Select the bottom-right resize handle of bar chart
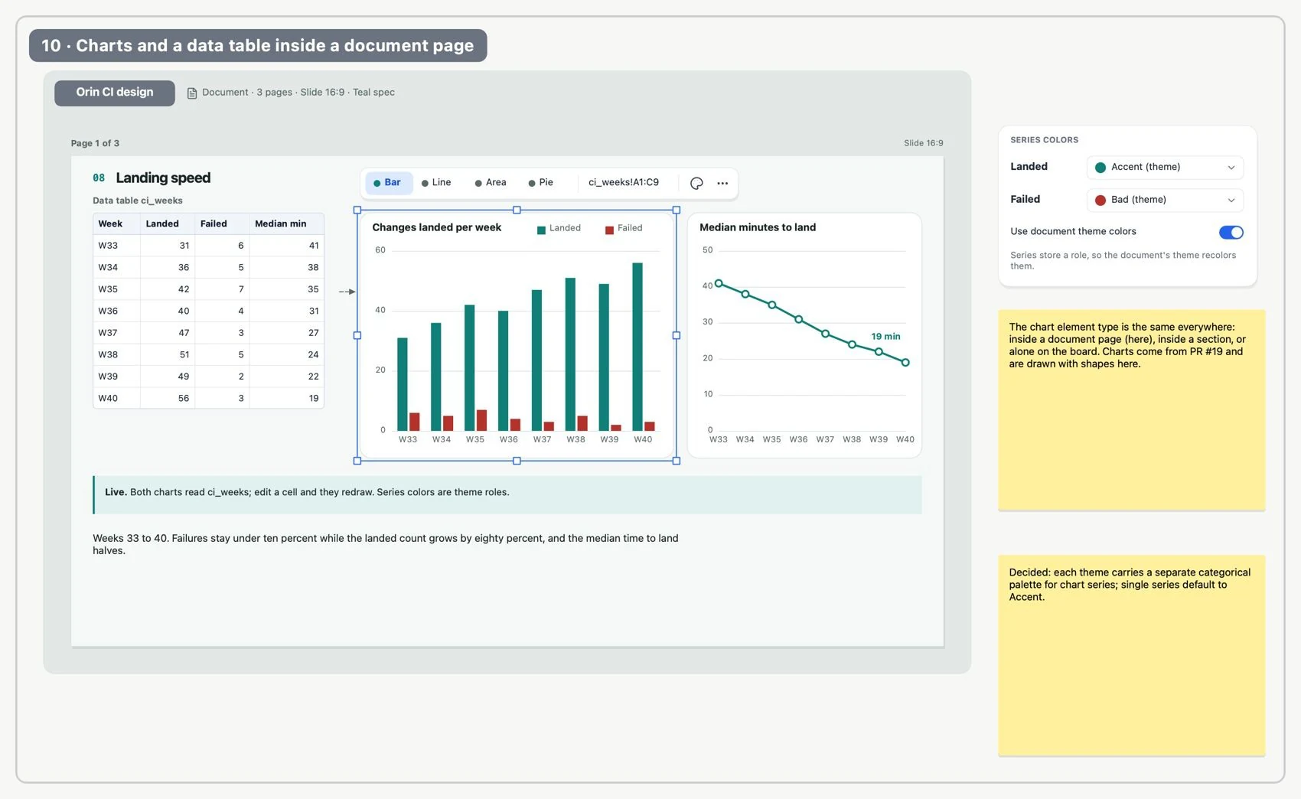The height and width of the screenshot is (799, 1301). pos(677,461)
